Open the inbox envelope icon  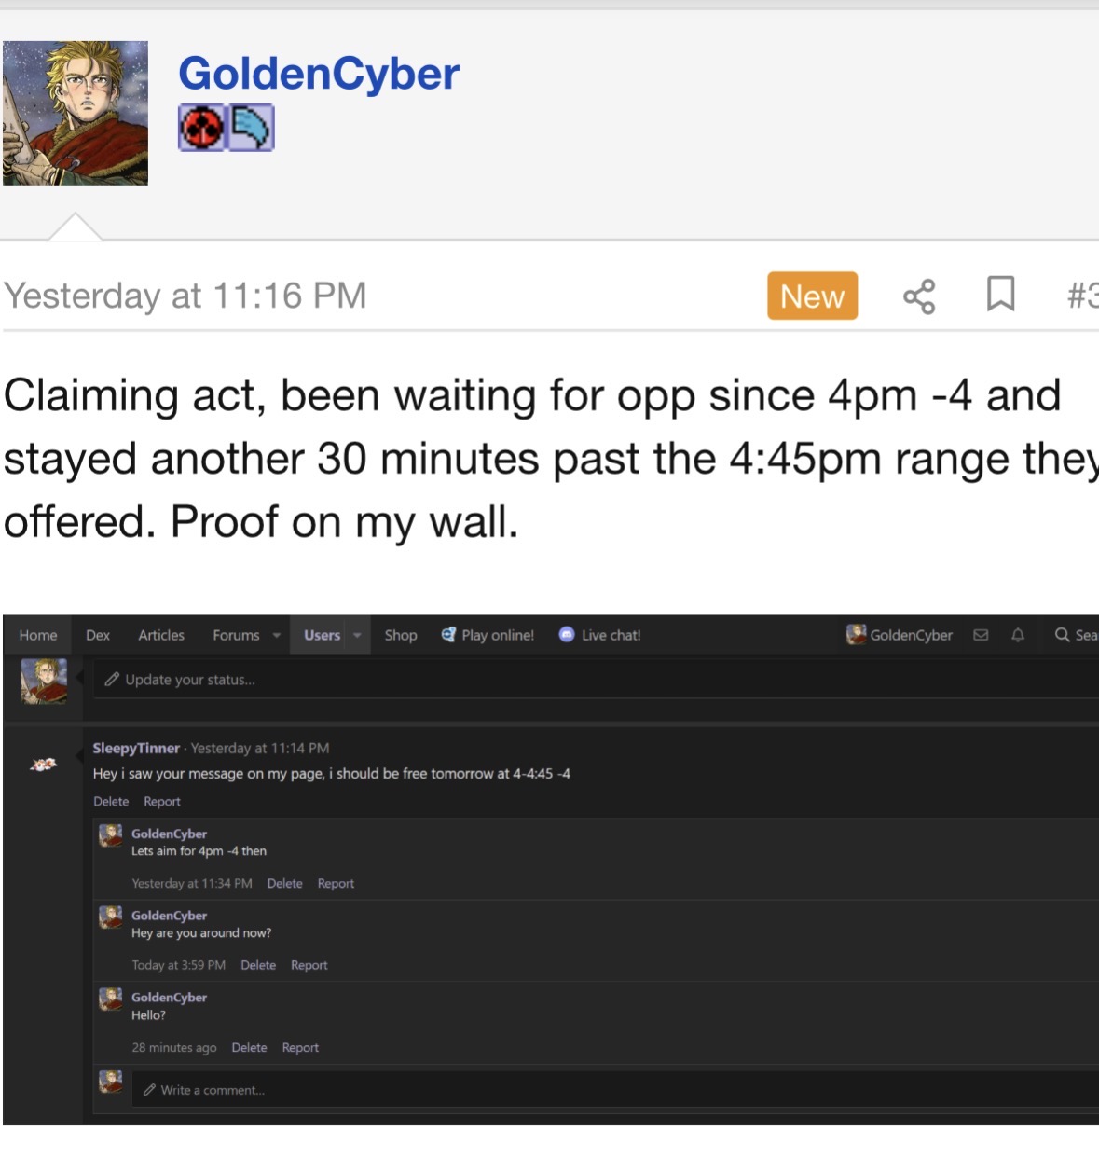(x=981, y=635)
